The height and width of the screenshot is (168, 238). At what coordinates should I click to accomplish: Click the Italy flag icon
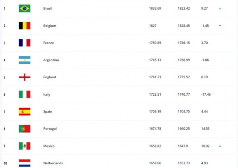point(25,94)
